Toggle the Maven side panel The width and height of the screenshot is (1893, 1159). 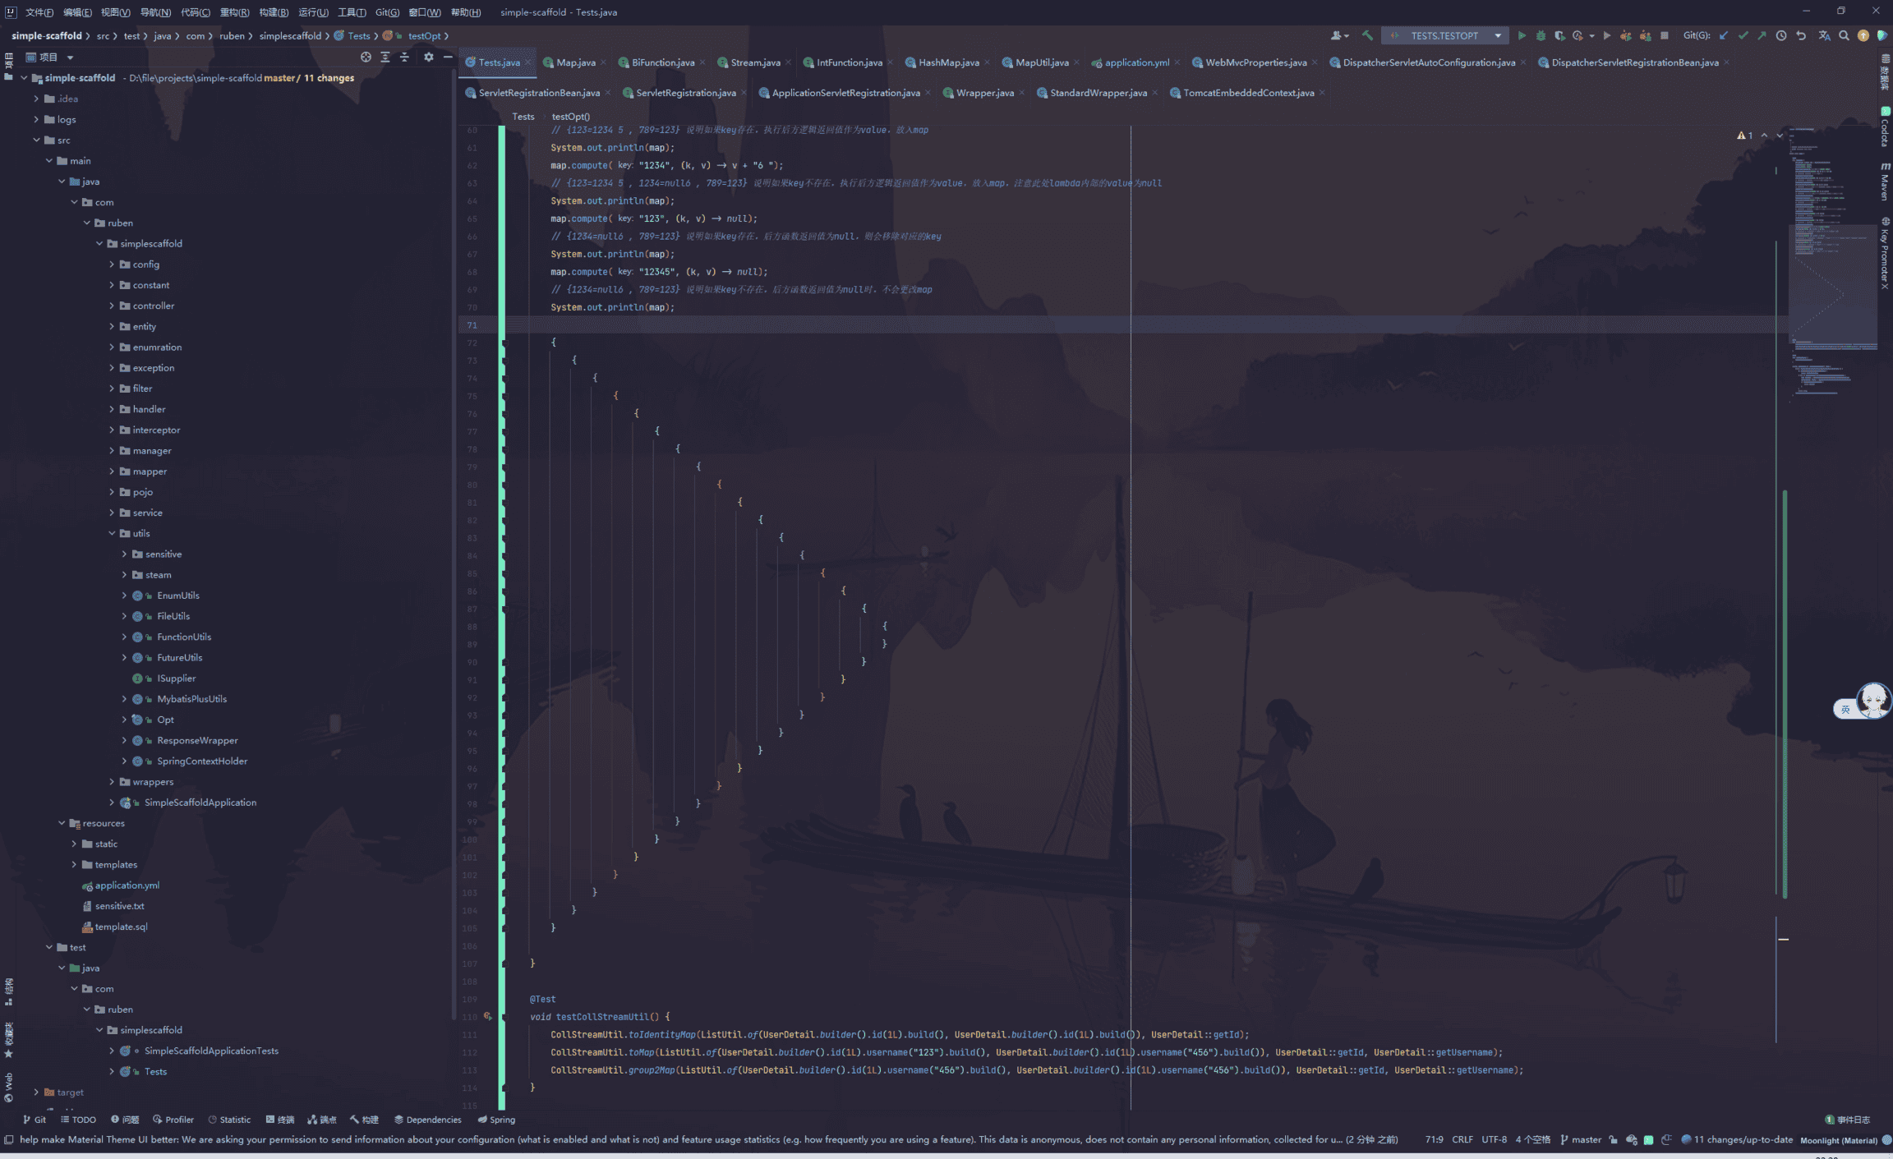pos(1885,182)
